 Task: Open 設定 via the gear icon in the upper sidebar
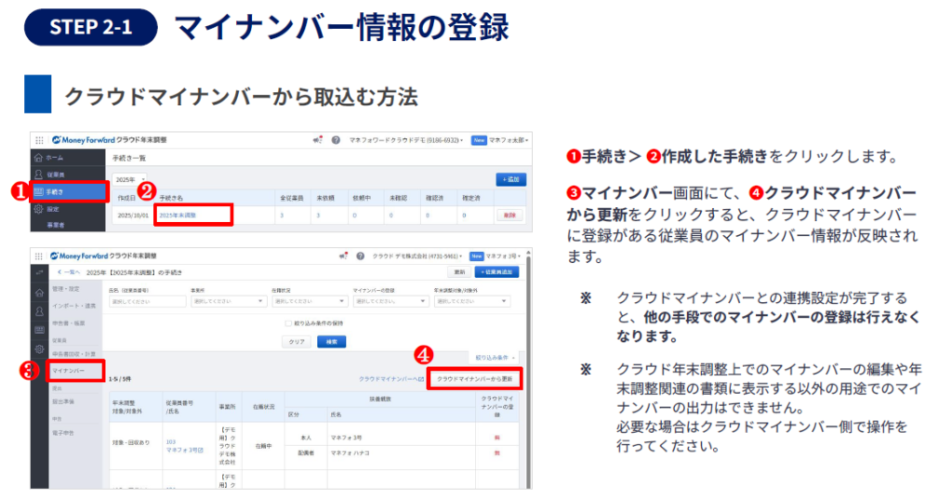(x=38, y=209)
